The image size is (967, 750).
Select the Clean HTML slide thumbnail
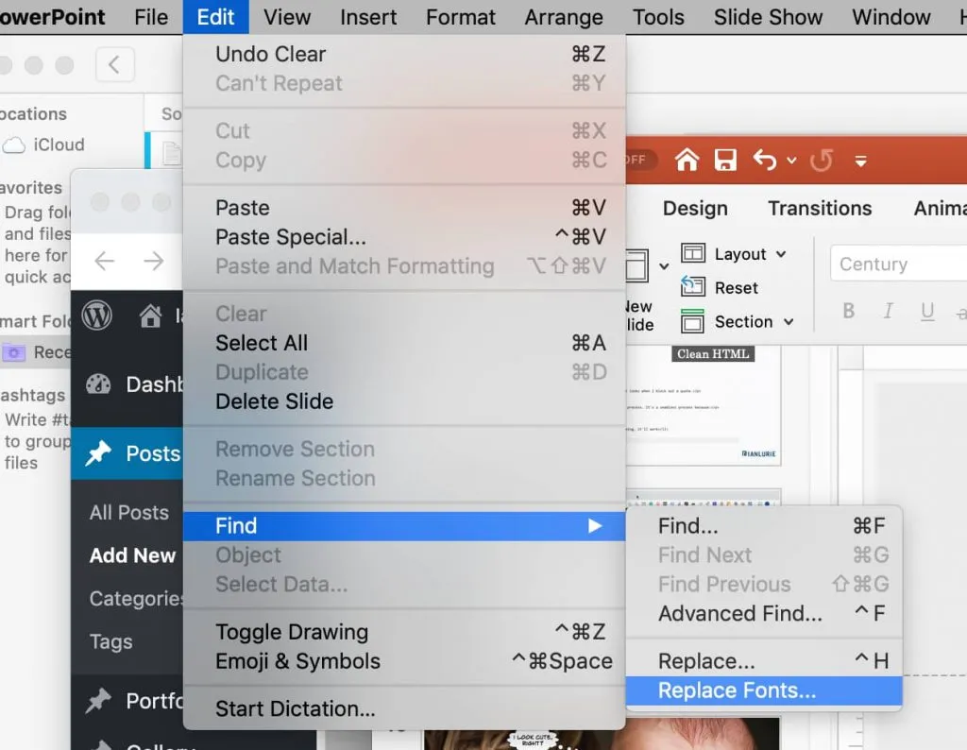[x=703, y=406]
